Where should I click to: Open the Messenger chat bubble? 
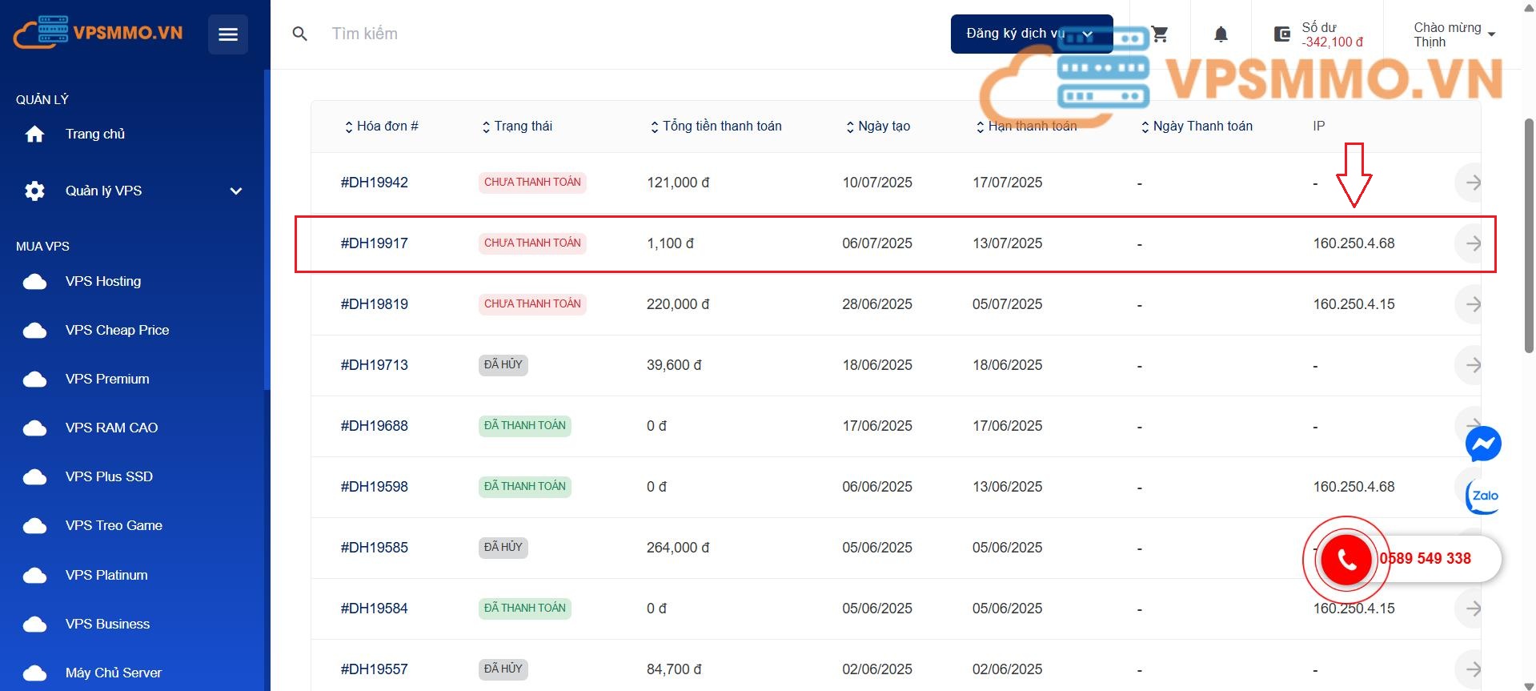click(1482, 444)
